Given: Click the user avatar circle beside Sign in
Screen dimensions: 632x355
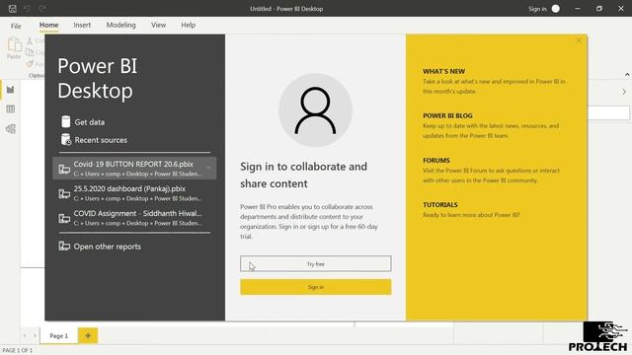Looking at the screenshot, I should point(555,9).
